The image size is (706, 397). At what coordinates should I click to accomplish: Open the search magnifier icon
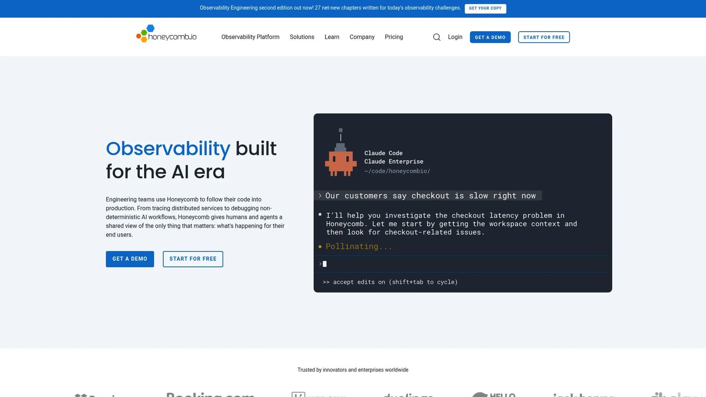click(x=436, y=37)
